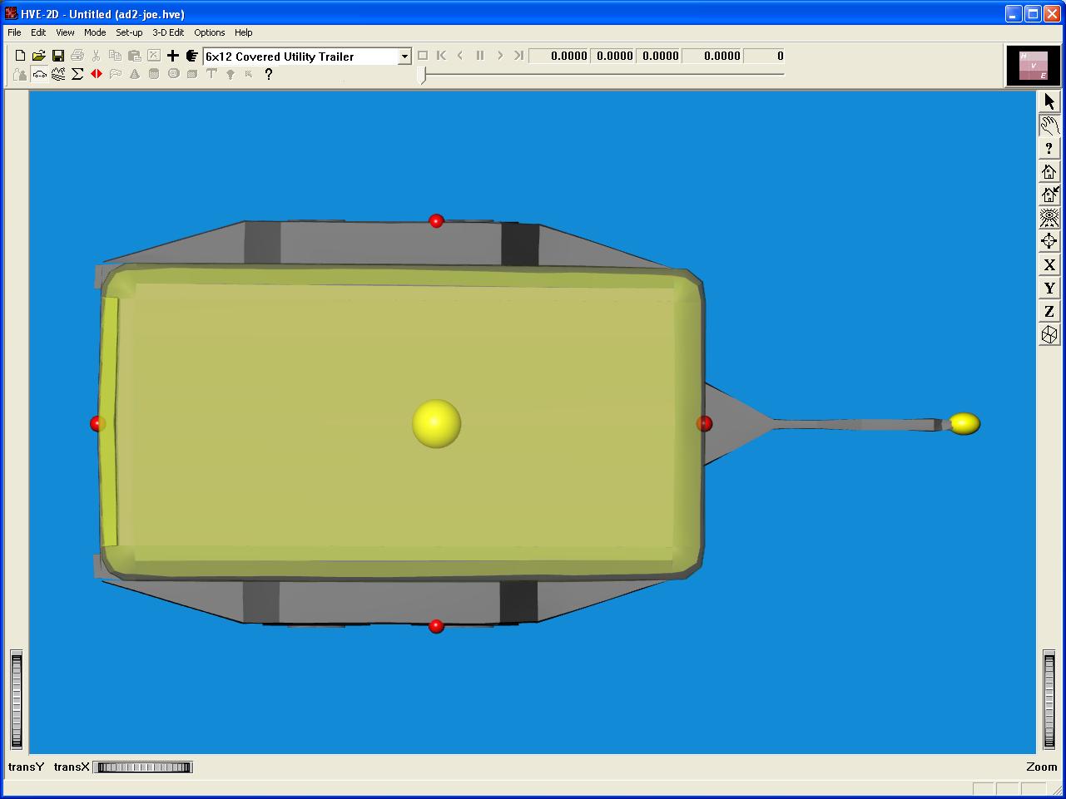This screenshot has width=1066, height=799.
Task: Click the plus add object button
Action: pos(172,56)
